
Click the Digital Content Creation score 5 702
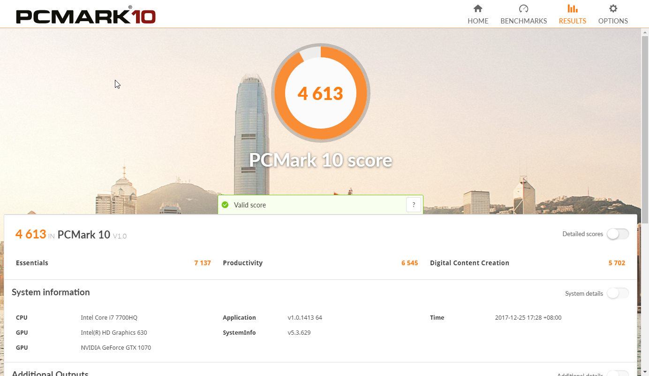[617, 263]
